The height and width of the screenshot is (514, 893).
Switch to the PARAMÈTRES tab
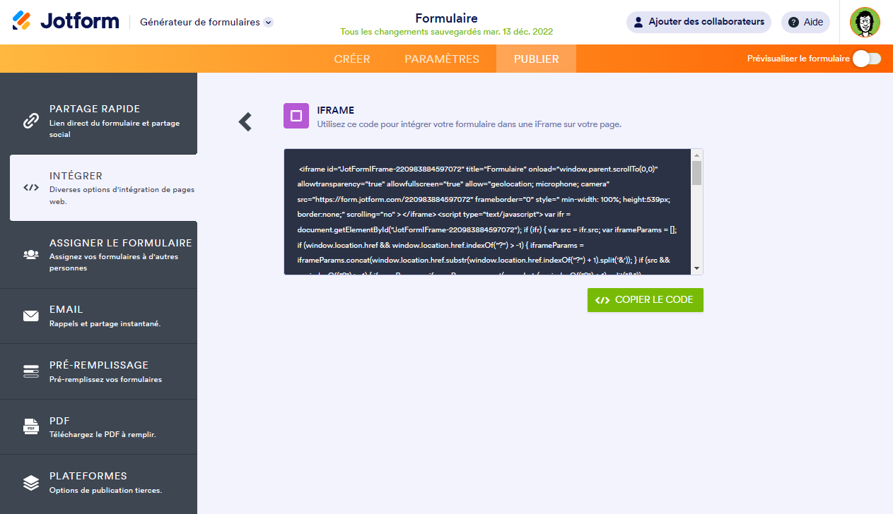442,59
